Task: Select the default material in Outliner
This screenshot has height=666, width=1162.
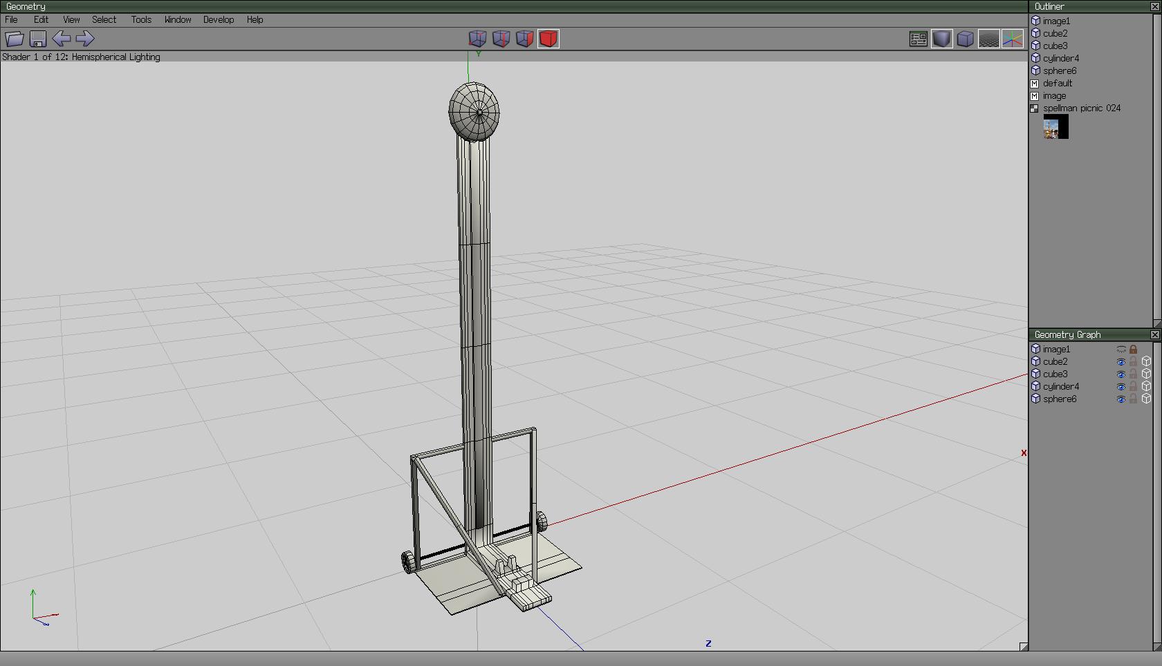Action: click(1057, 83)
